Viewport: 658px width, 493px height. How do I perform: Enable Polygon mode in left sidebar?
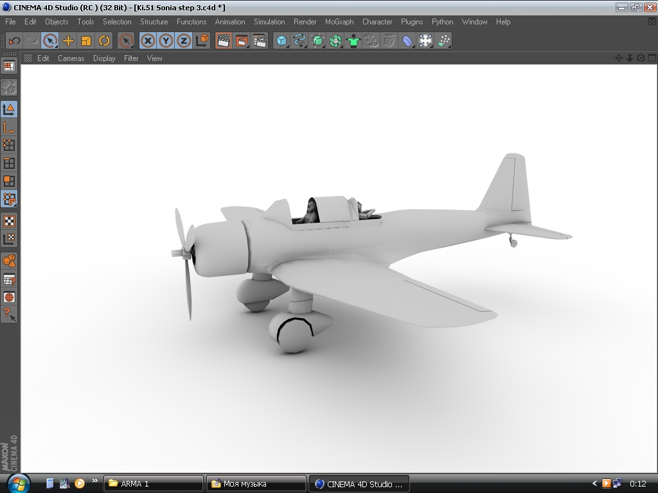pyautogui.click(x=9, y=181)
